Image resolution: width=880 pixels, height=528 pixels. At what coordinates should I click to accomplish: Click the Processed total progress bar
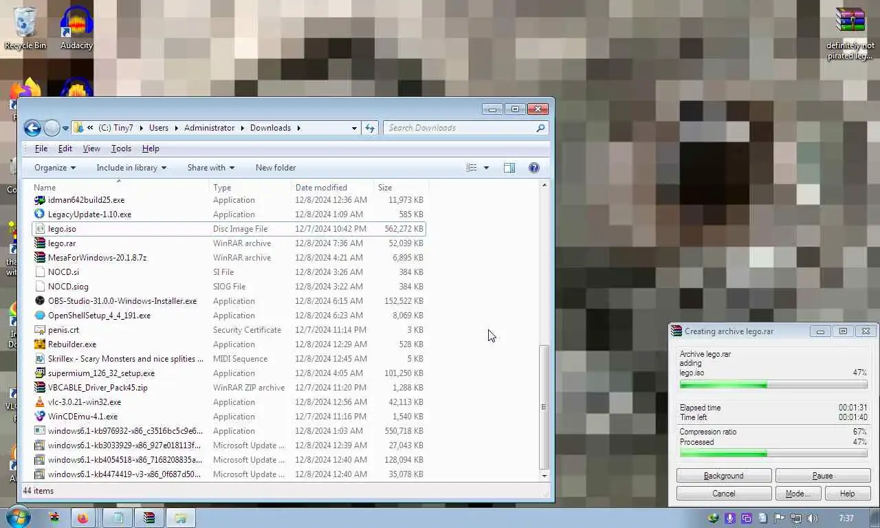click(773, 454)
